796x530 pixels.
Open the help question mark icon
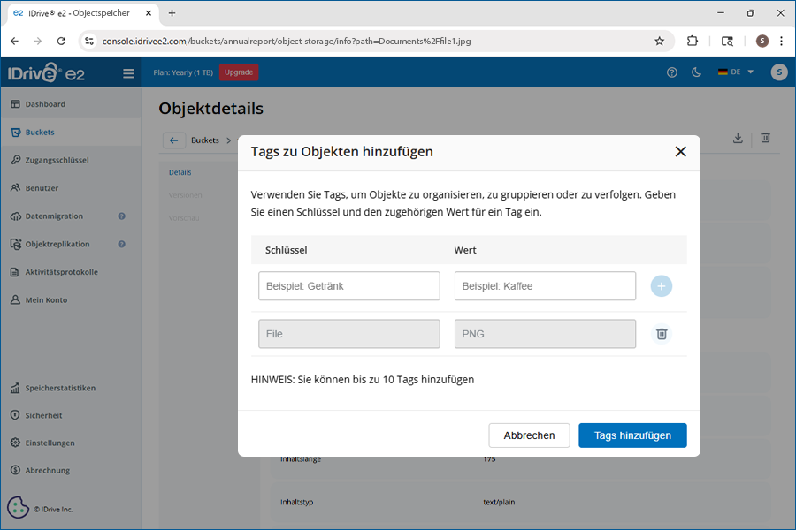(672, 72)
